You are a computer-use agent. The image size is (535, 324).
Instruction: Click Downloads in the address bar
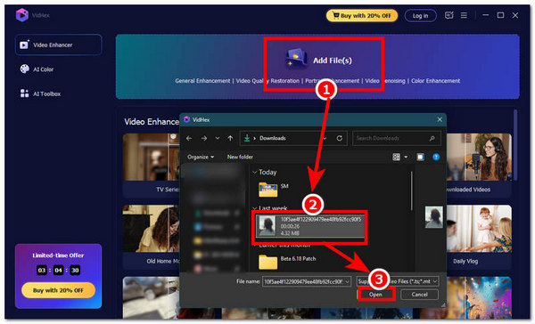272,138
